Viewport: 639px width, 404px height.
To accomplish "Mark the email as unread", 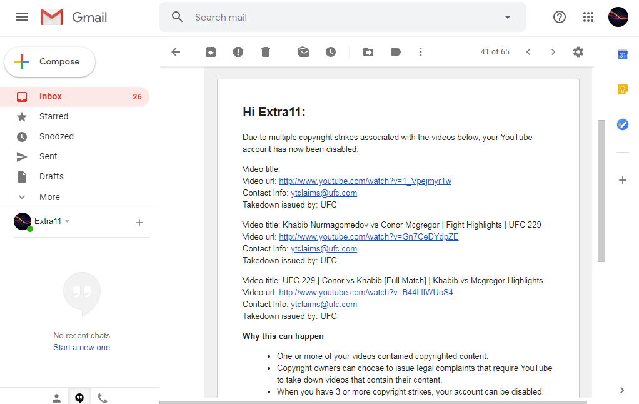I will point(303,52).
